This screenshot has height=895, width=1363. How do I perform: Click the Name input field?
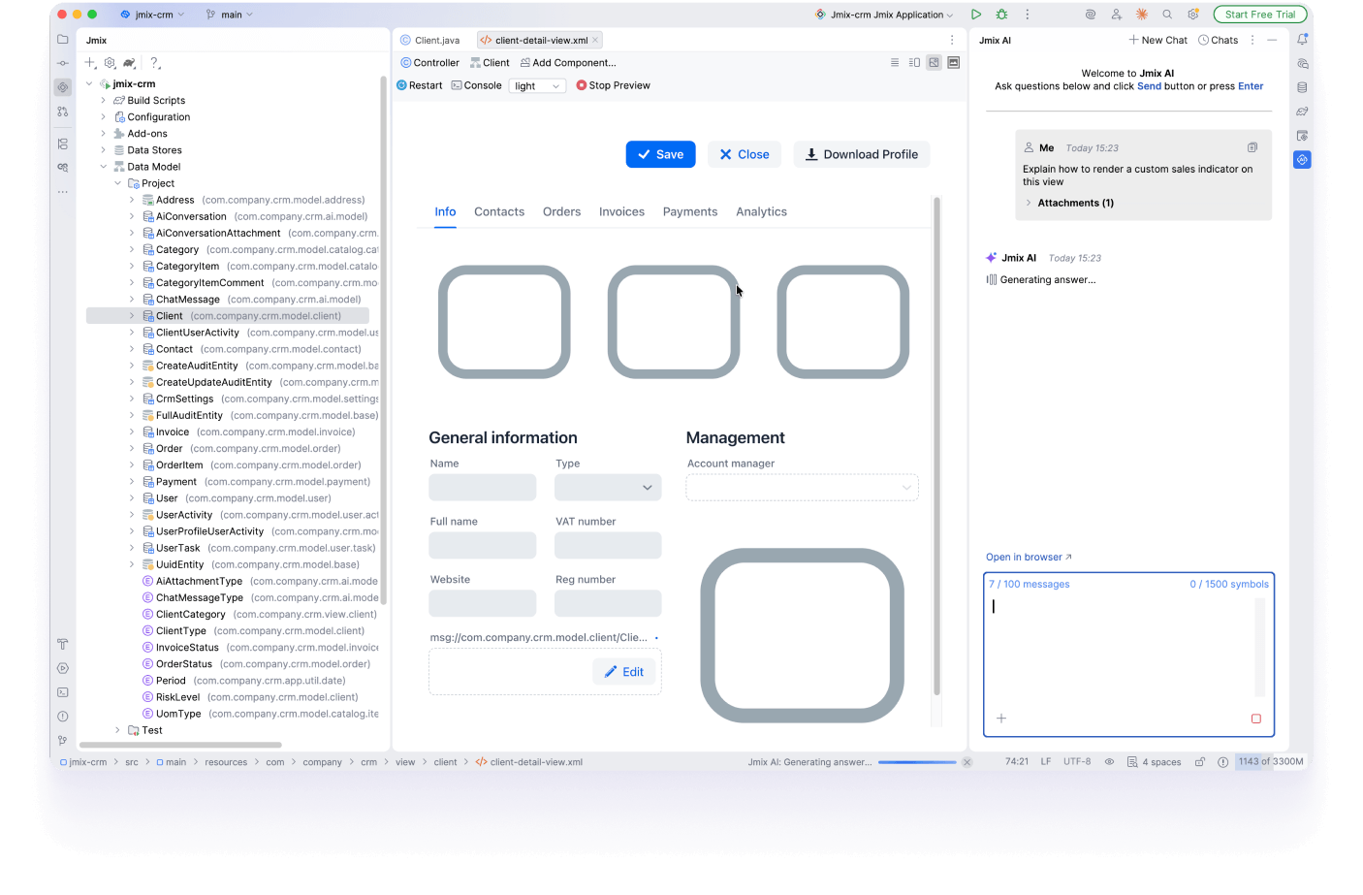[483, 488]
